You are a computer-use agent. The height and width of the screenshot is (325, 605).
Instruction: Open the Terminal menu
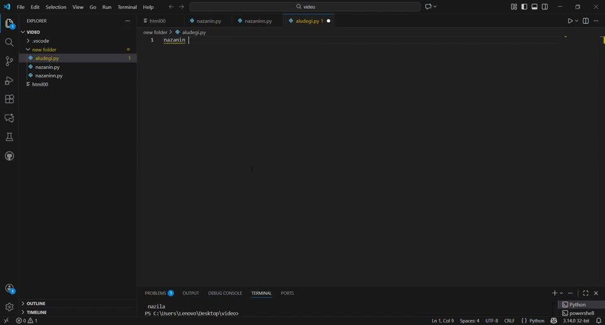coord(127,7)
